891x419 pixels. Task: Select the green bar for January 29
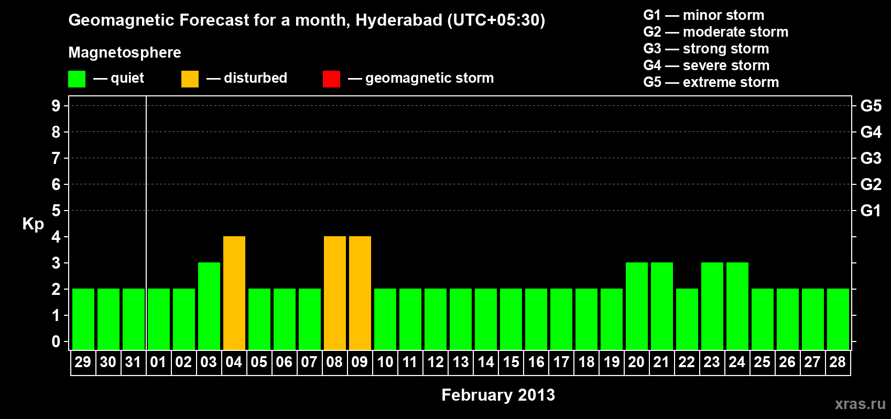[83, 319]
